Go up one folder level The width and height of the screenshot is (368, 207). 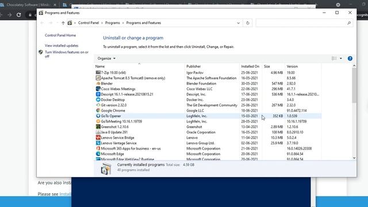pos(63,23)
